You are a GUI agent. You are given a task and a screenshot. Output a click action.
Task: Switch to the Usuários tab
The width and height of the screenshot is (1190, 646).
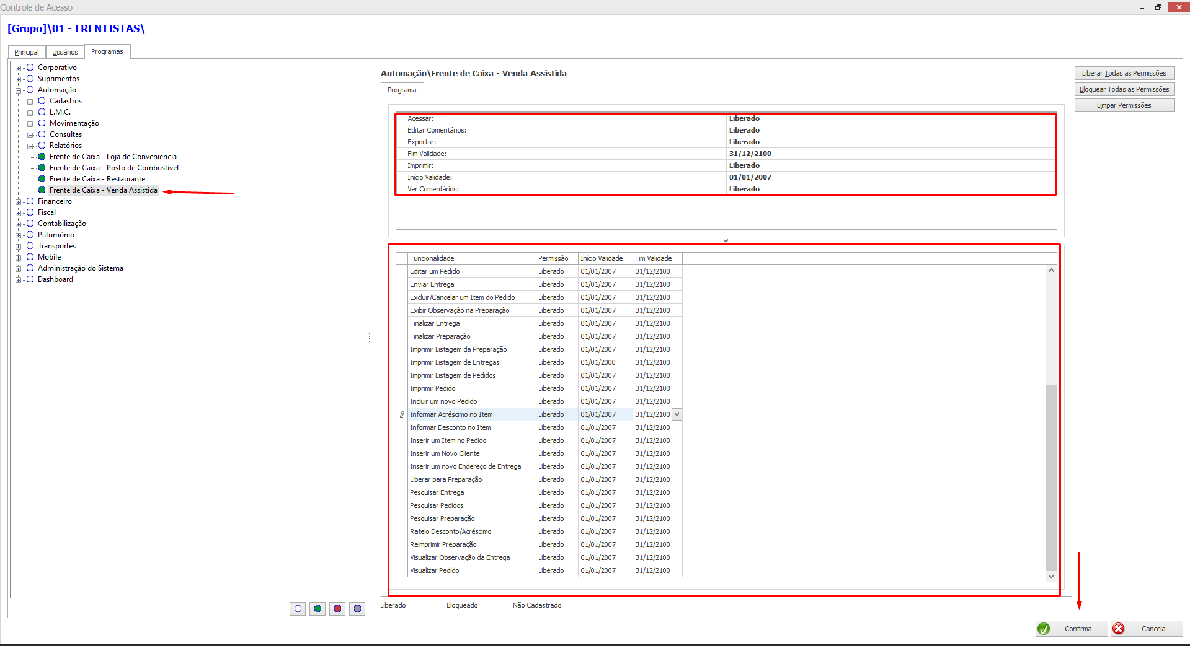click(65, 52)
